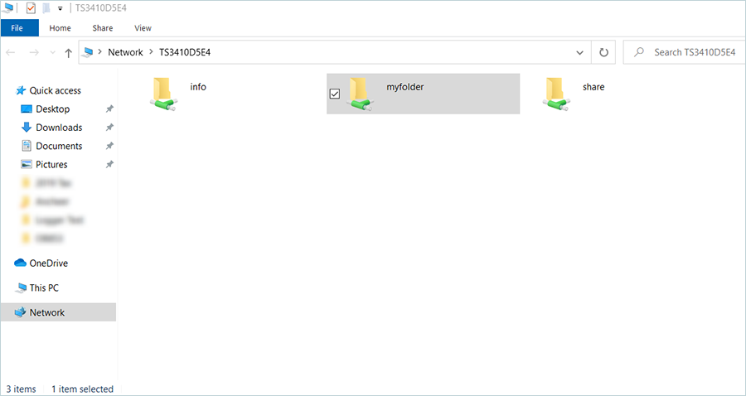This screenshot has width=746, height=396.
Task: Select This PC in the sidebar
Action: pos(43,288)
